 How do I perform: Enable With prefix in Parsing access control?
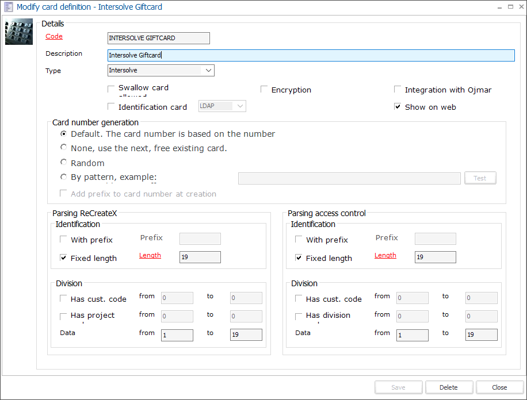point(299,240)
